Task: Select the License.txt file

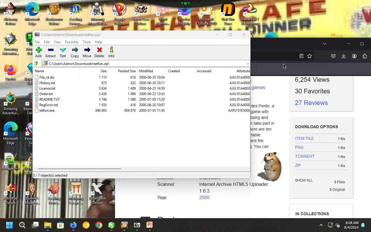Action: coord(47,88)
